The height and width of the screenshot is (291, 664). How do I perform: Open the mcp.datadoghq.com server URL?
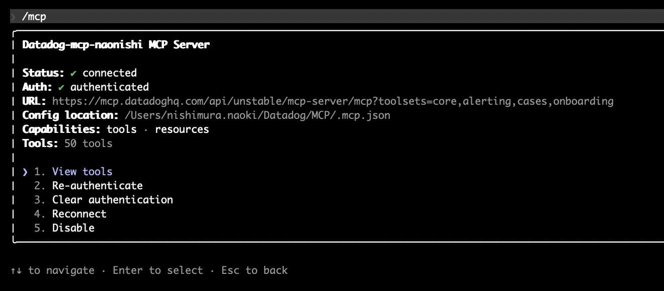[332, 101]
